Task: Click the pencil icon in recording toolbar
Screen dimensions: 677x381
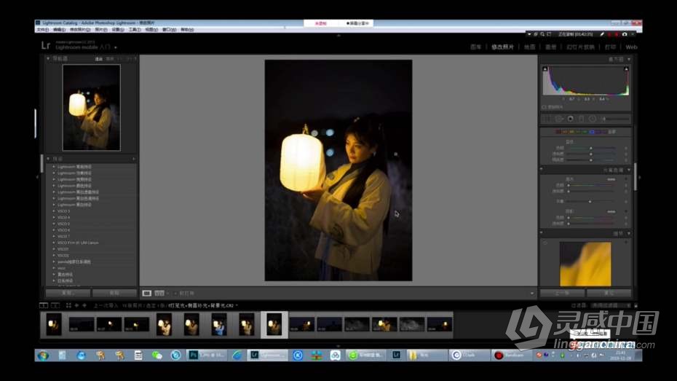Action: pyautogui.click(x=602, y=34)
